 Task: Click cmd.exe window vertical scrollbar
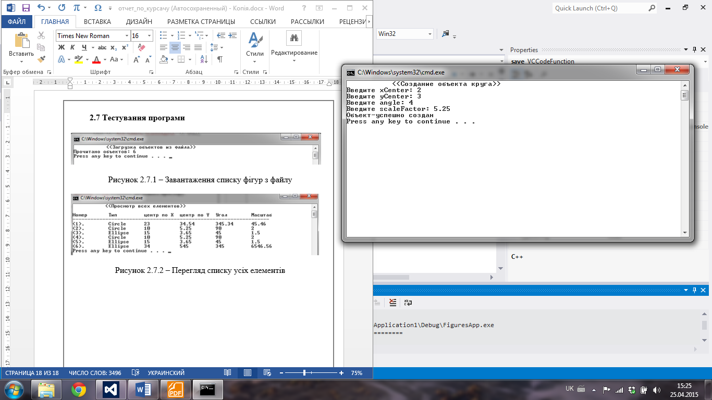[x=685, y=158]
